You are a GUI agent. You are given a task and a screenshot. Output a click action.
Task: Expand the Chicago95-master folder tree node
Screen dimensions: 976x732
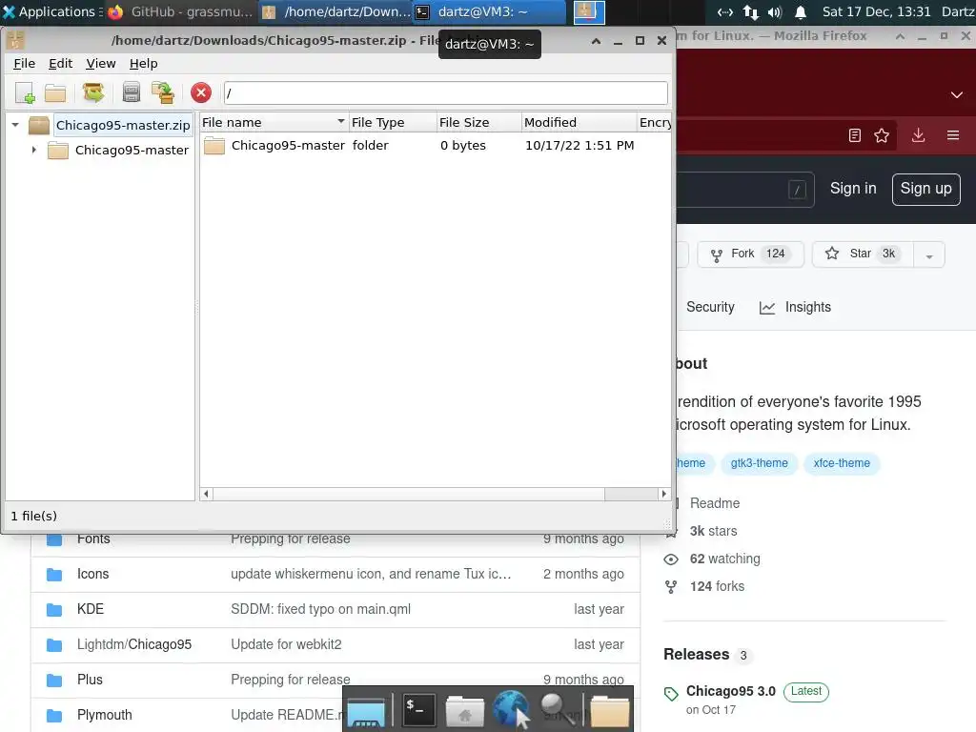tap(34, 150)
